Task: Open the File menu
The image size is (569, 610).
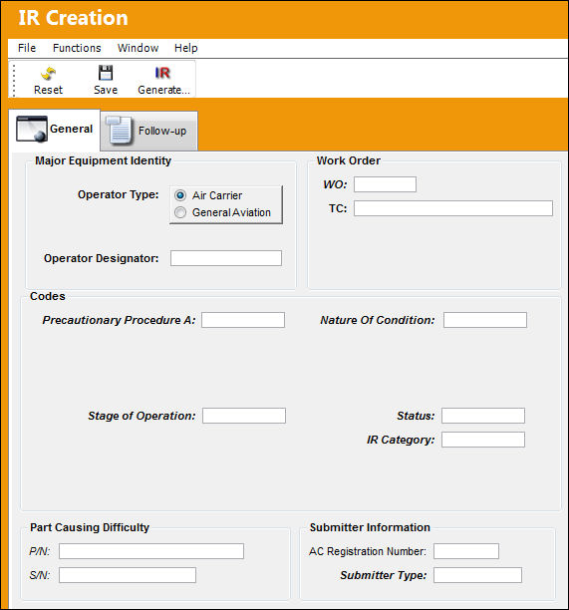Action: click(27, 48)
